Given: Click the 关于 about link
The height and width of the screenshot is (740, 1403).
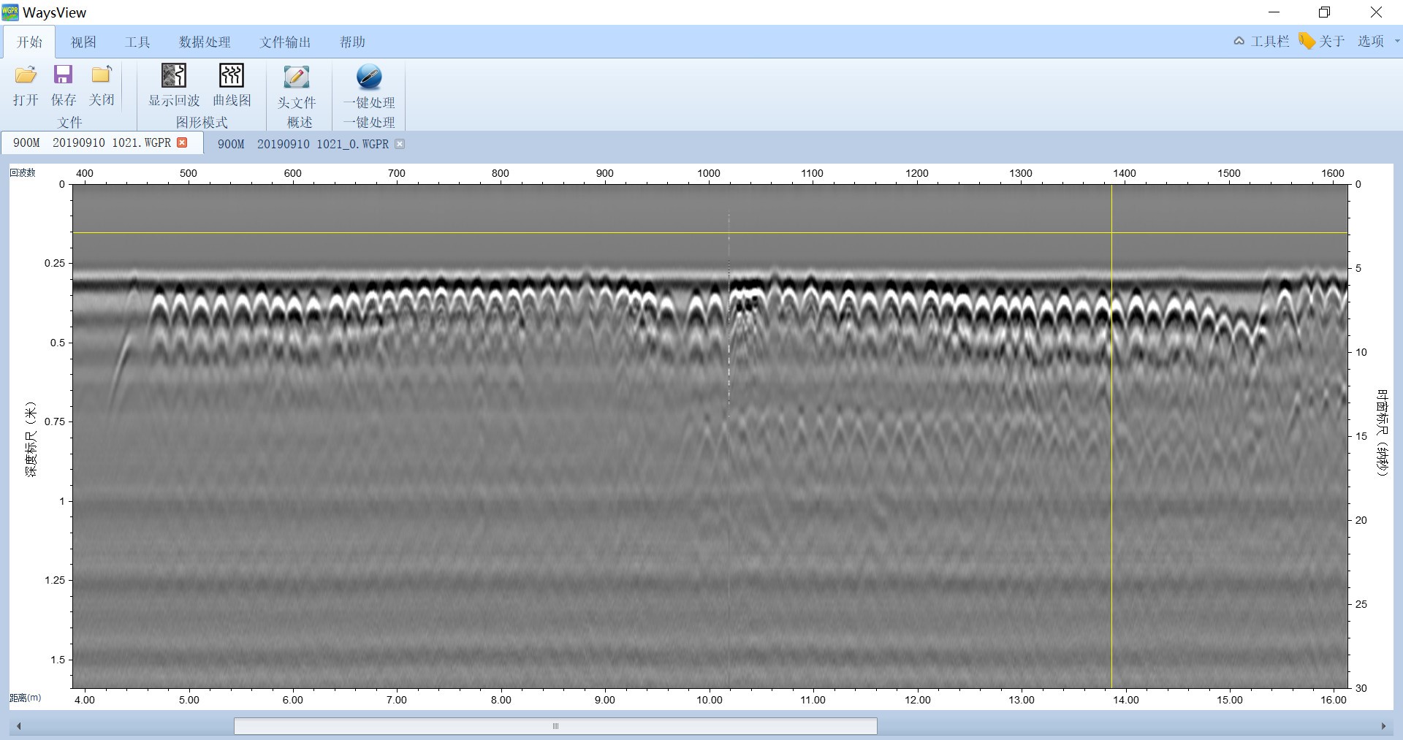Looking at the screenshot, I should coord(1332,41).
